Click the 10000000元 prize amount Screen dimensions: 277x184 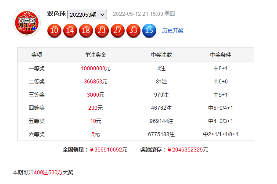(96, 69)
